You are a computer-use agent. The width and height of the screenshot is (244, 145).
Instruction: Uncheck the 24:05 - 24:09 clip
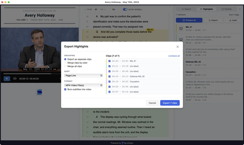(x=110, y=71)
